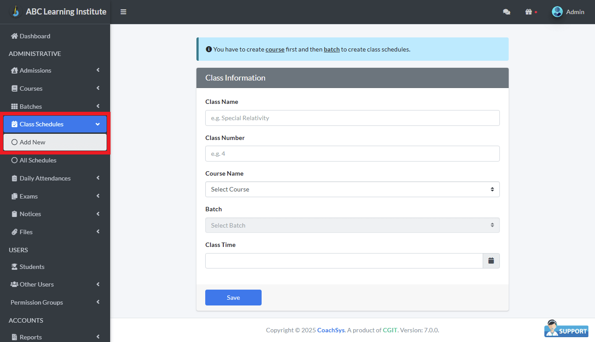
Task: Open the Select Course dropdown
Action: click(x=352, y=189)
